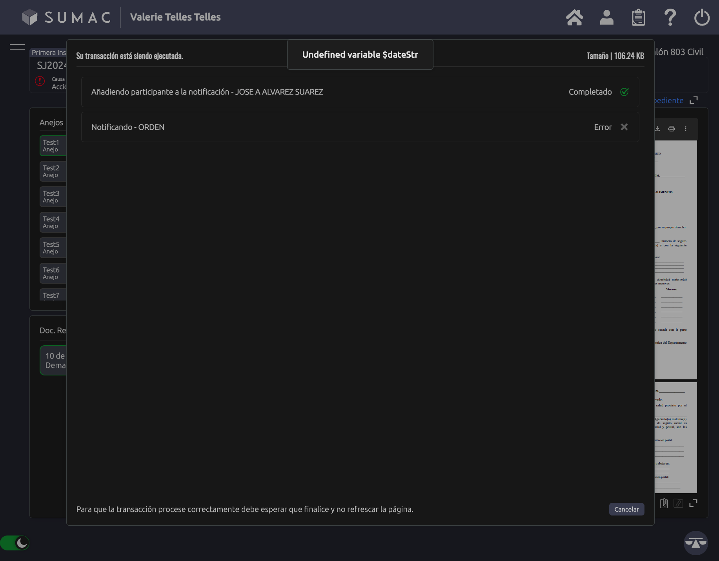Open the hamburger side menu

click(17, 47)
